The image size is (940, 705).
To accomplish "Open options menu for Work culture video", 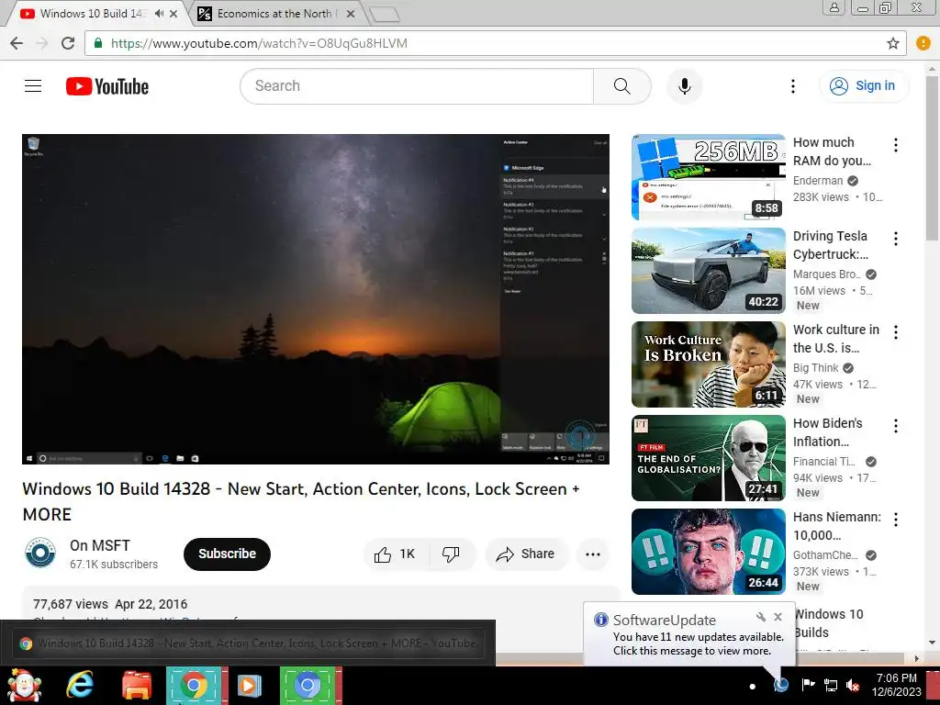I will [896, 332].
